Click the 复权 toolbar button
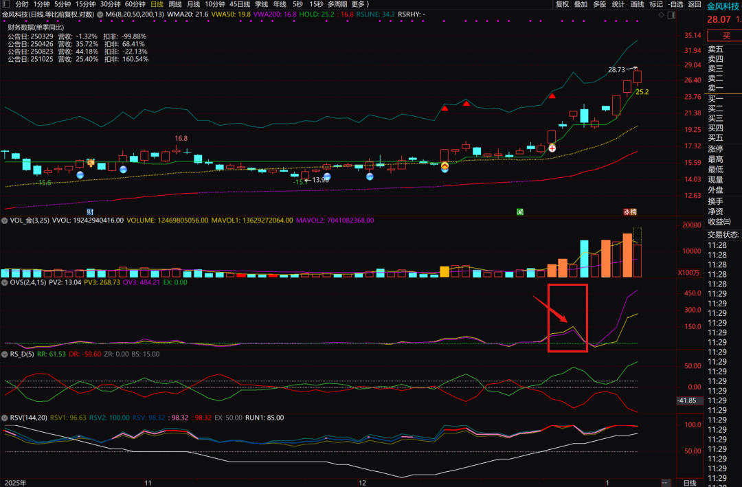Image resolution: width=742 pixels, height=487 pixels. coord(562,4)
